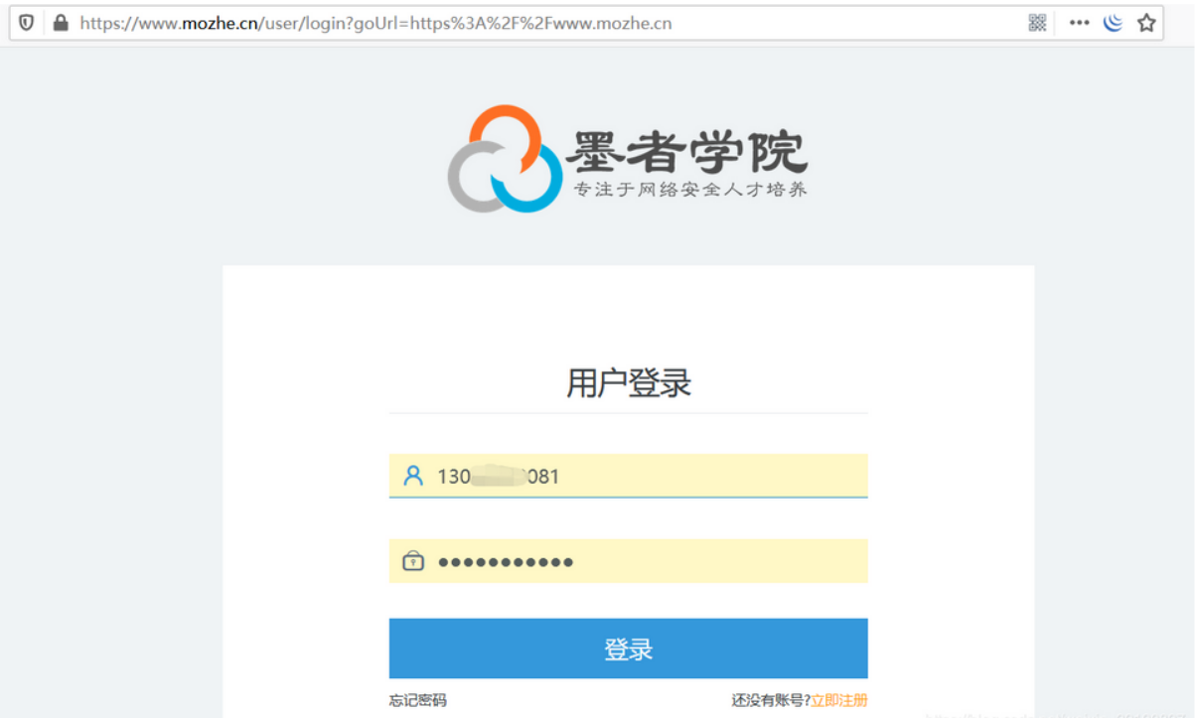Click the QR code icon in address bar
This screenshot has height=720, width=1197.
pyautogui.click(x=1037, y=23)
